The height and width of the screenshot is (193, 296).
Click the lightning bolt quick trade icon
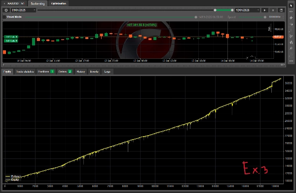(291, 18)
